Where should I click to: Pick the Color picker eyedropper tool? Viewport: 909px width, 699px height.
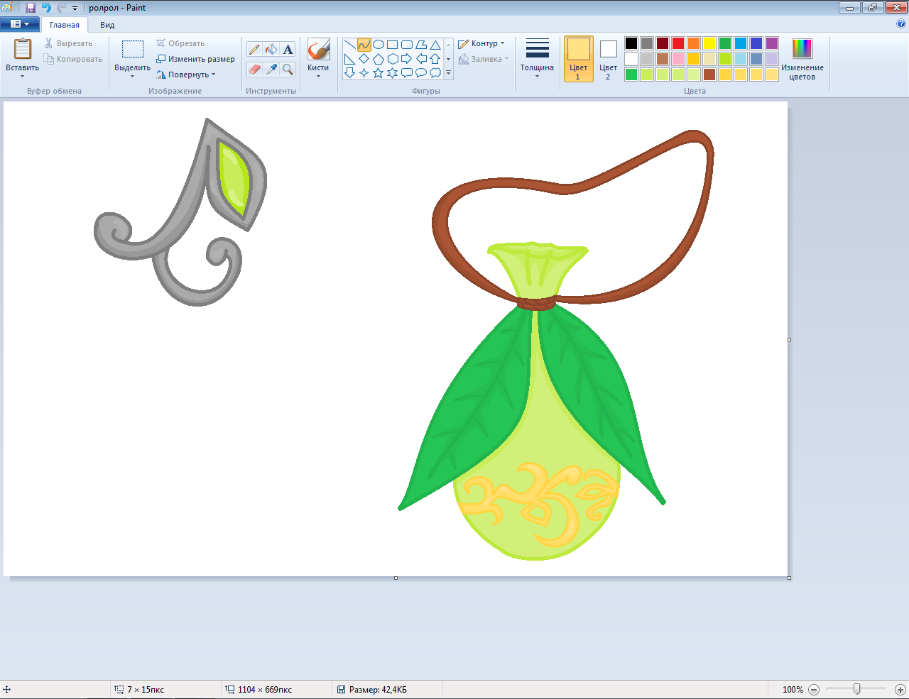pyautogui.click(x=271, y=69)
